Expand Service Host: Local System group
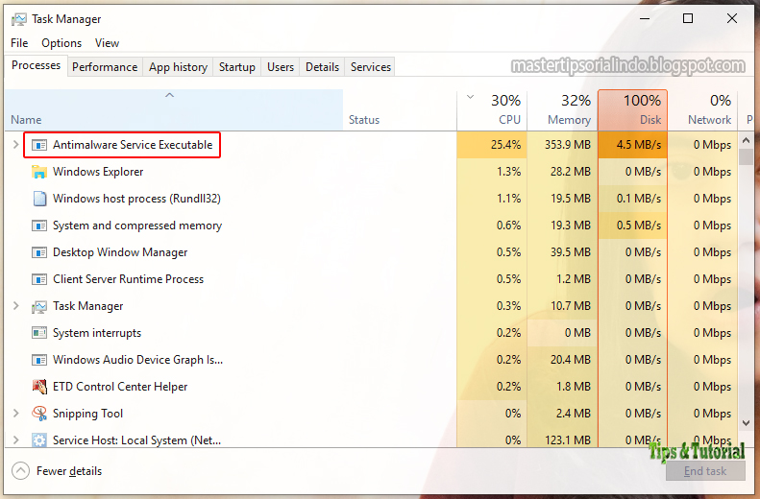 (x=16, y=440)
